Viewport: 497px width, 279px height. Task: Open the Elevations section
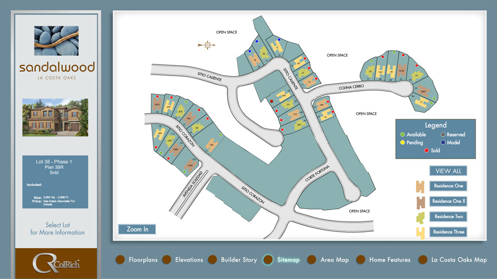coord(182,260)
